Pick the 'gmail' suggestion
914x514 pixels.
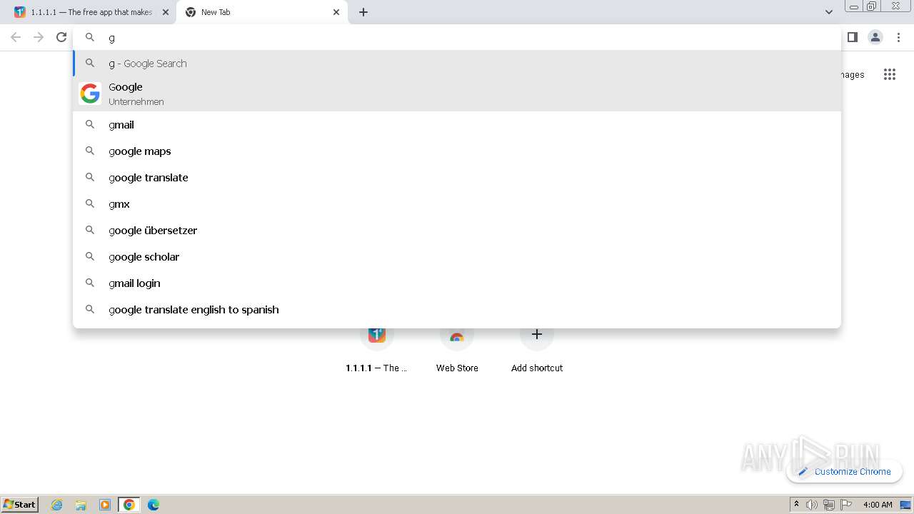pos(457,125)
